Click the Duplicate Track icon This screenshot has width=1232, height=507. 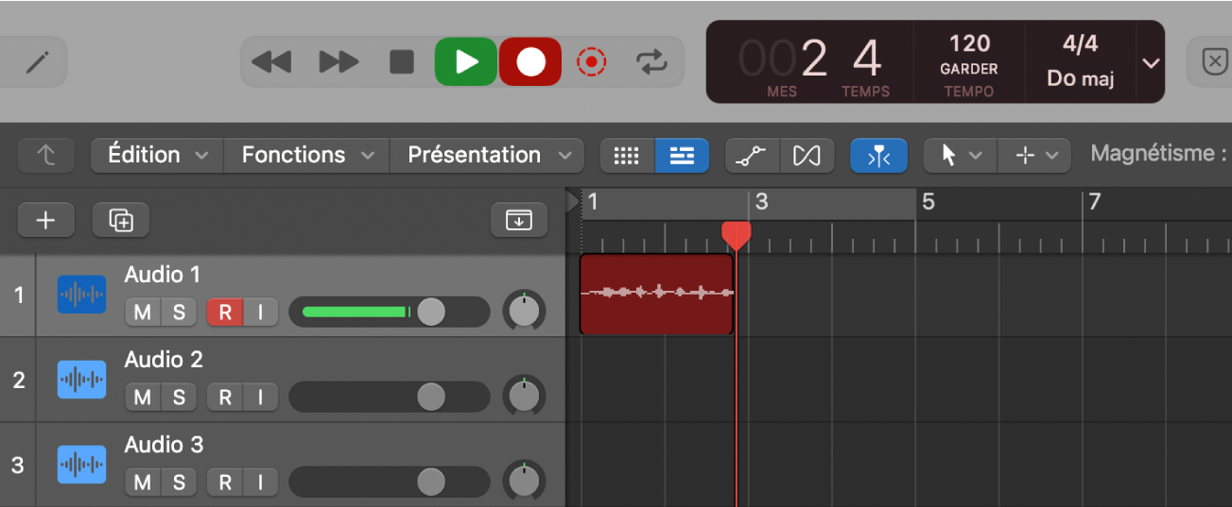pyautogui.click(x=121, y=220)
